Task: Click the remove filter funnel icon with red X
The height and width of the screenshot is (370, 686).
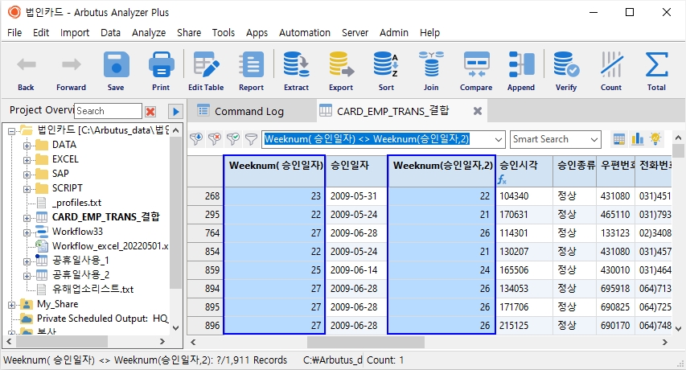Action: click(215, 139)
